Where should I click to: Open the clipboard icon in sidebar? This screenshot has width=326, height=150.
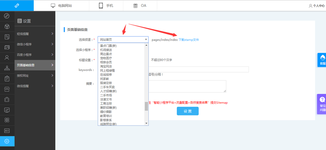[7, 79]
